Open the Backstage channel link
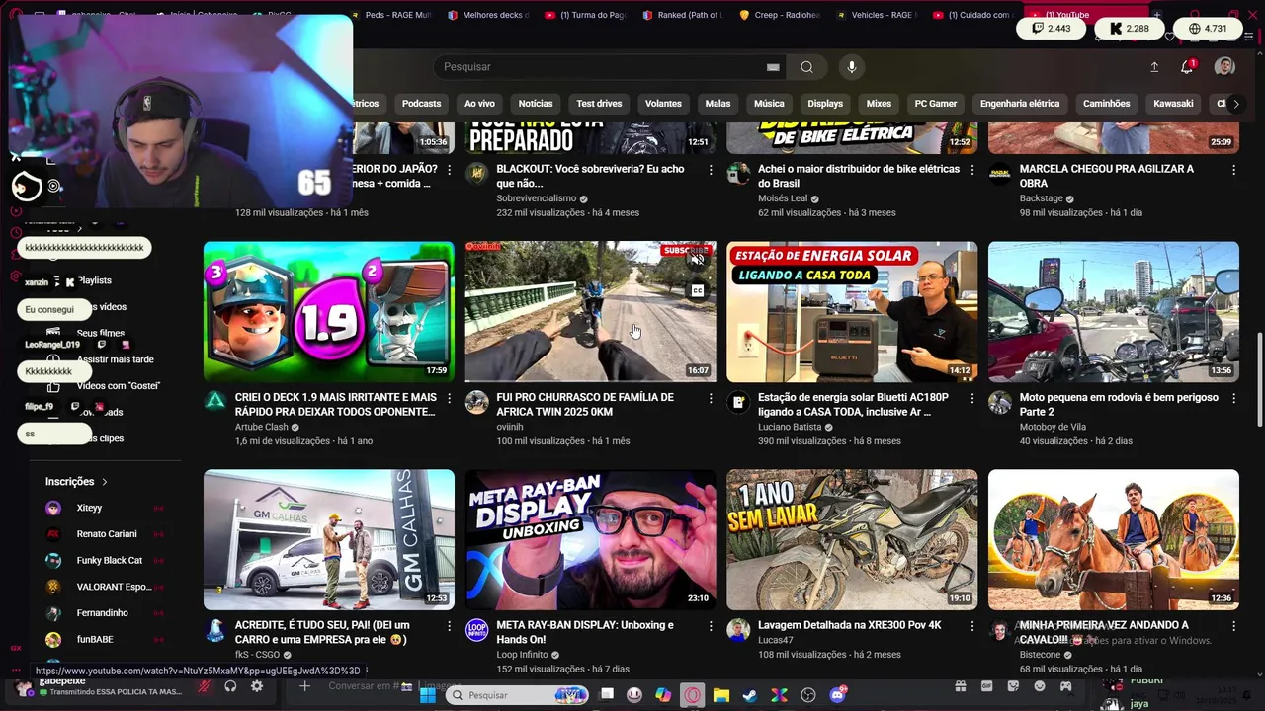Screen dimensions: 1265x711 point(1041,198)
